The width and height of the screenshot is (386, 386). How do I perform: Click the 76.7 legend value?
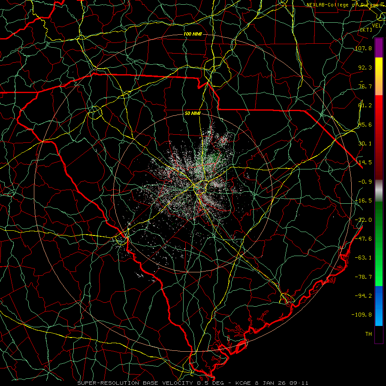[x=365, y=86]
